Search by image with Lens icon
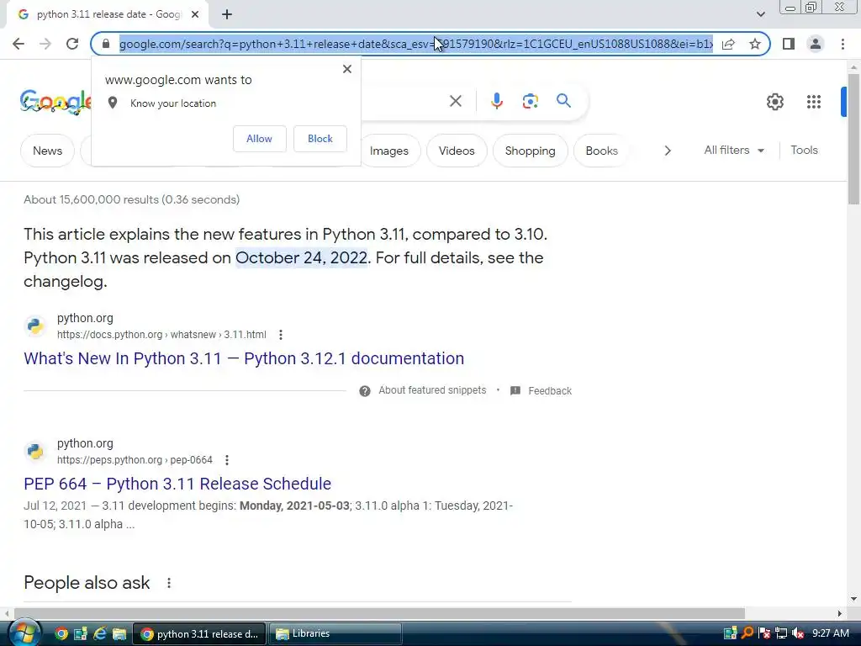 point(530,101)
